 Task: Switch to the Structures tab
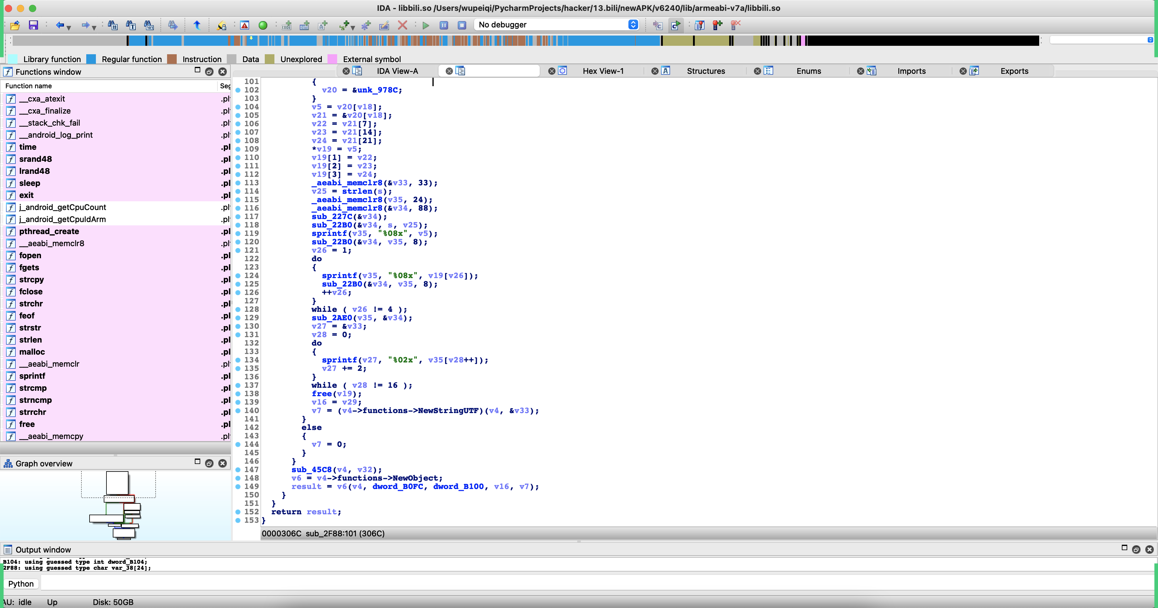tap(706, 71)
